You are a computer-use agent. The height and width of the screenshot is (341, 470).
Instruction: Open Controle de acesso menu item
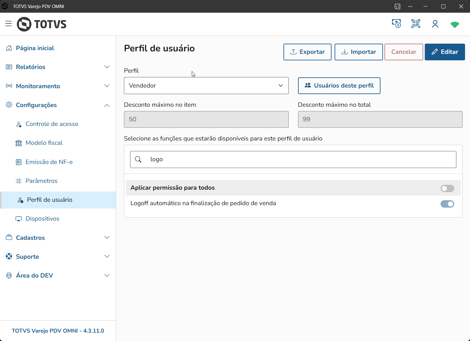pyautogui.click(x=52, y=124)
